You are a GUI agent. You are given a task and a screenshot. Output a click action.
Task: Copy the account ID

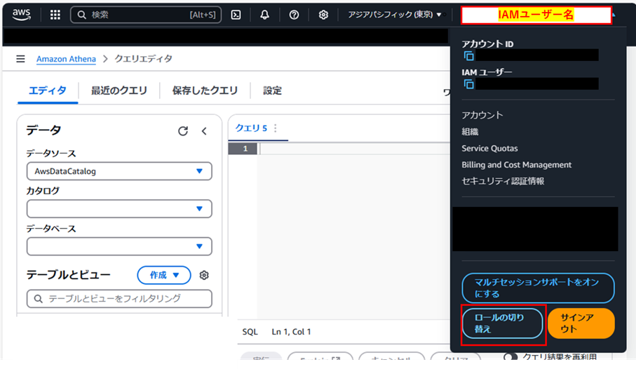pos(469,56)
